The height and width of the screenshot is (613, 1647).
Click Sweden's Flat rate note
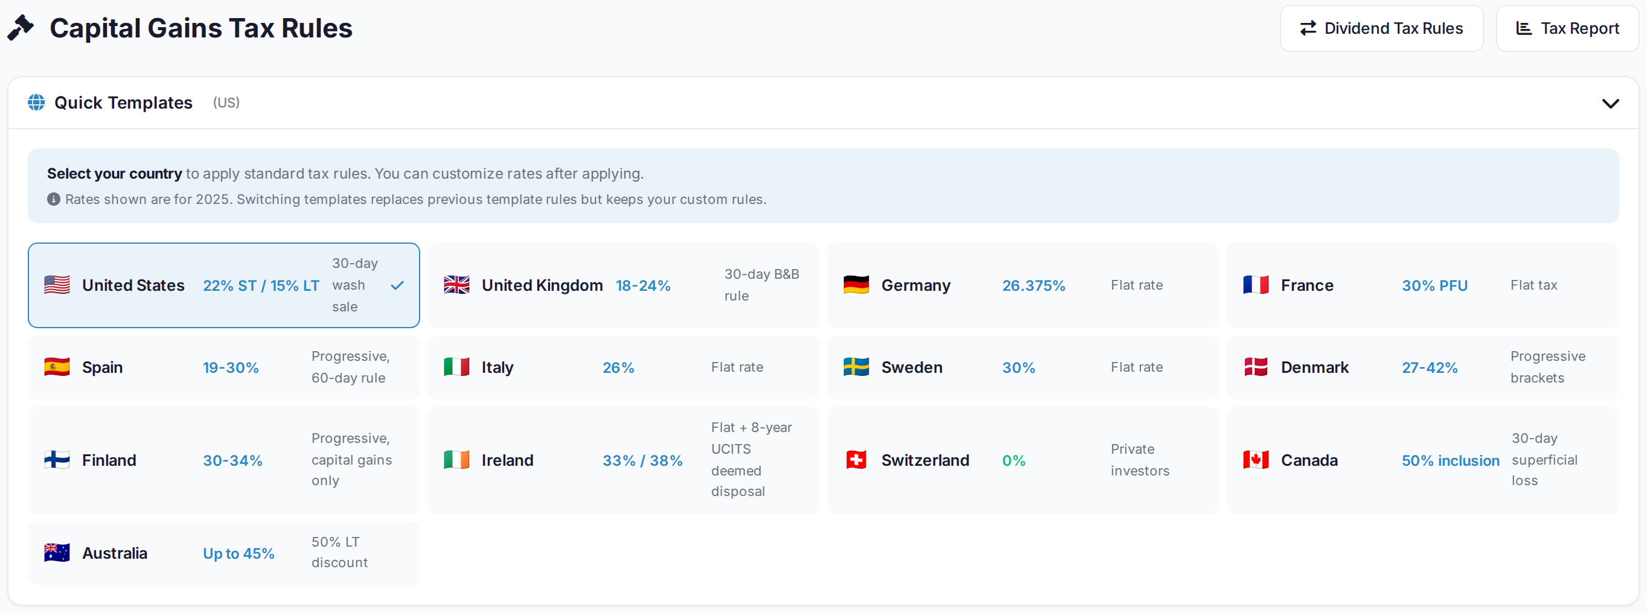[x=1136, y=367]
